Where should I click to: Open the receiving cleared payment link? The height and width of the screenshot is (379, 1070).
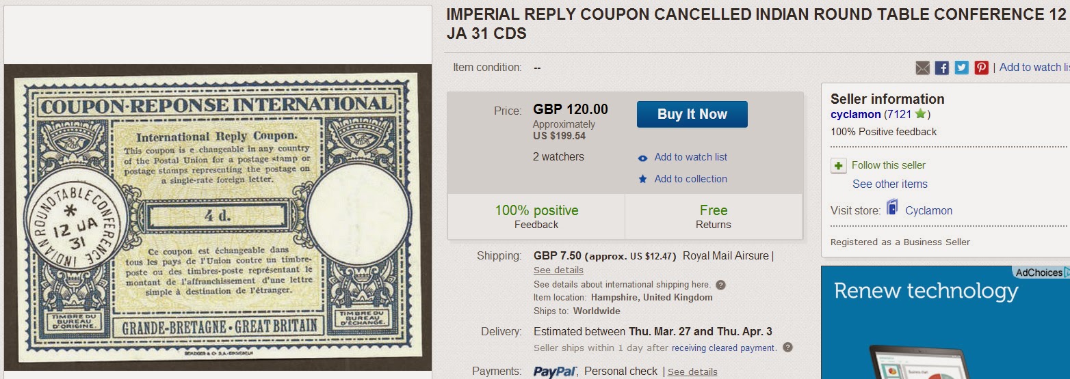click(724, 348)
